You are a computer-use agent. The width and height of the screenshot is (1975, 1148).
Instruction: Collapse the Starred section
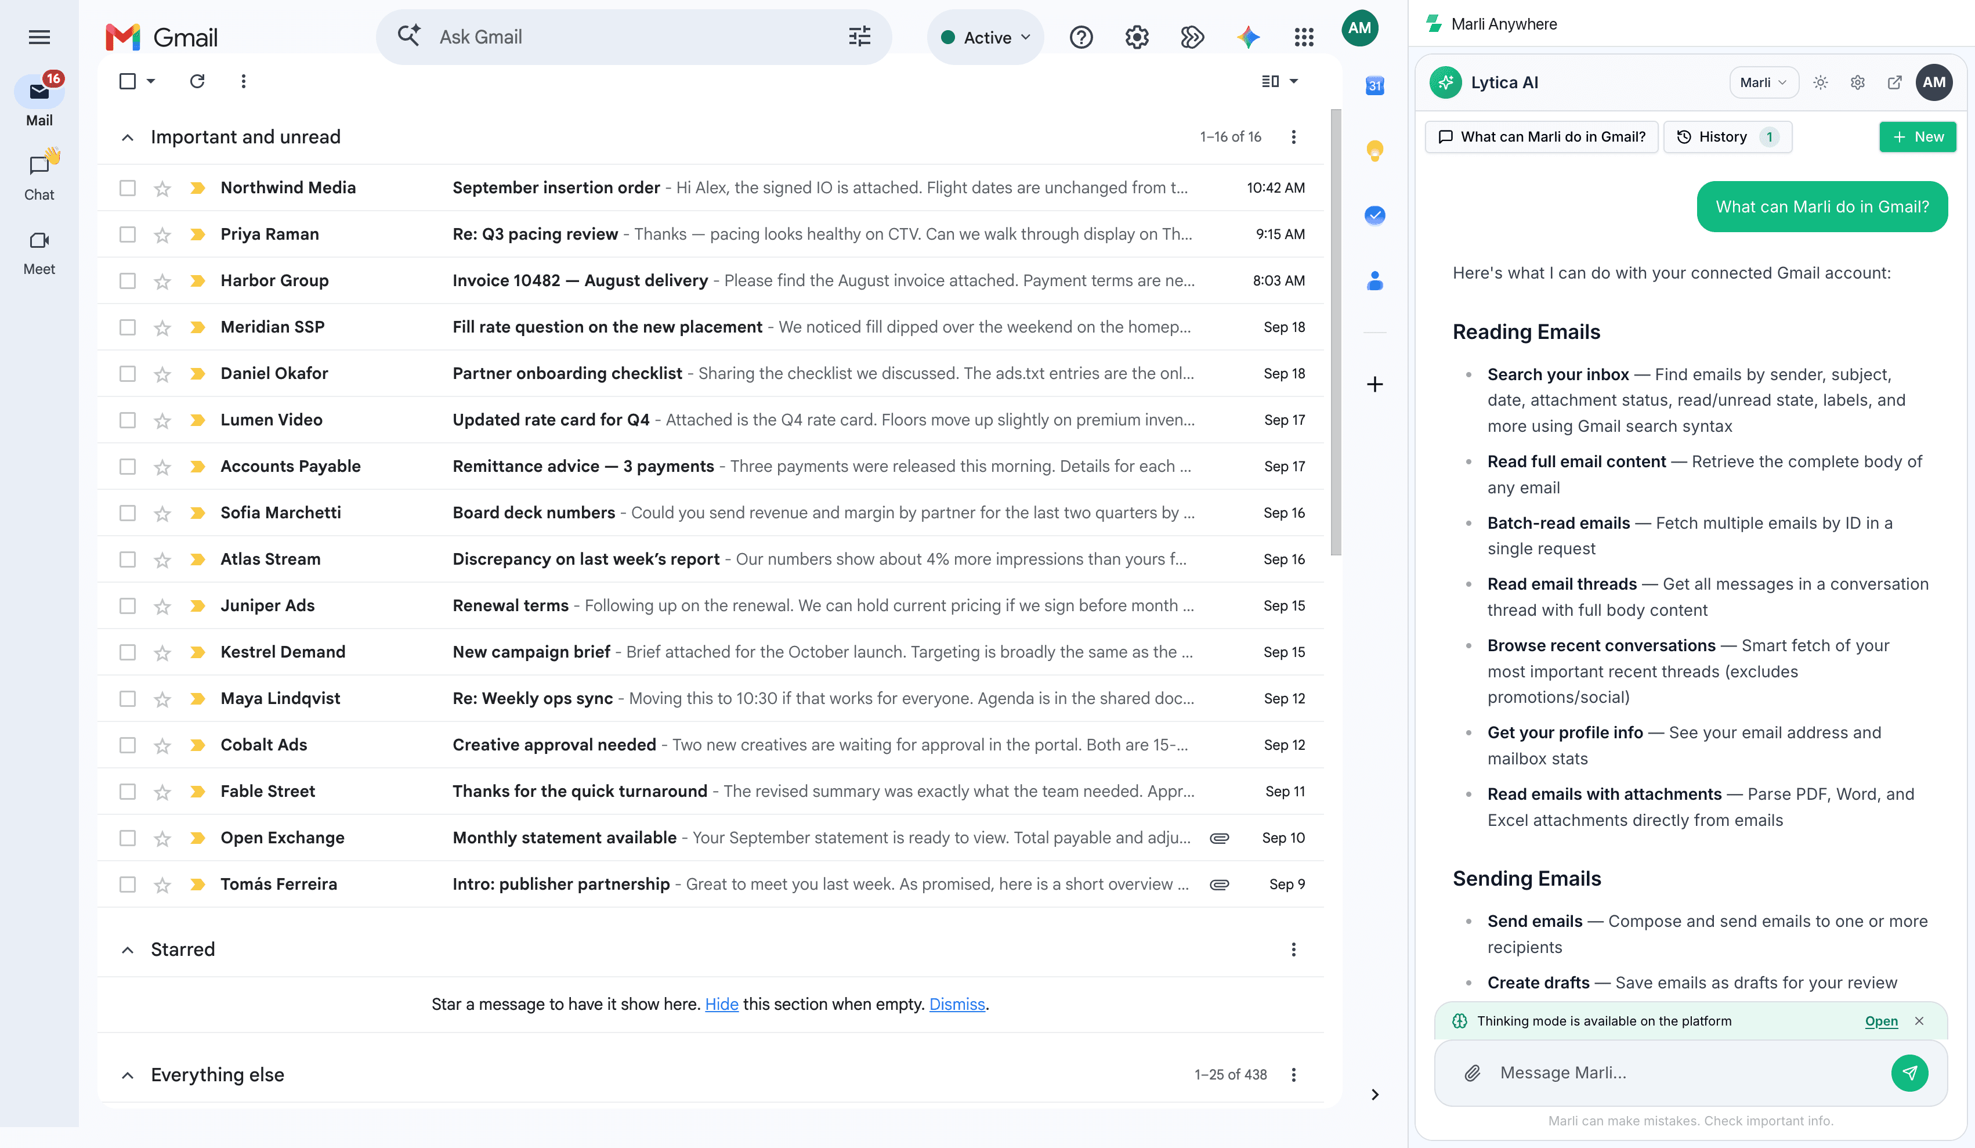[x=128, y=950]
